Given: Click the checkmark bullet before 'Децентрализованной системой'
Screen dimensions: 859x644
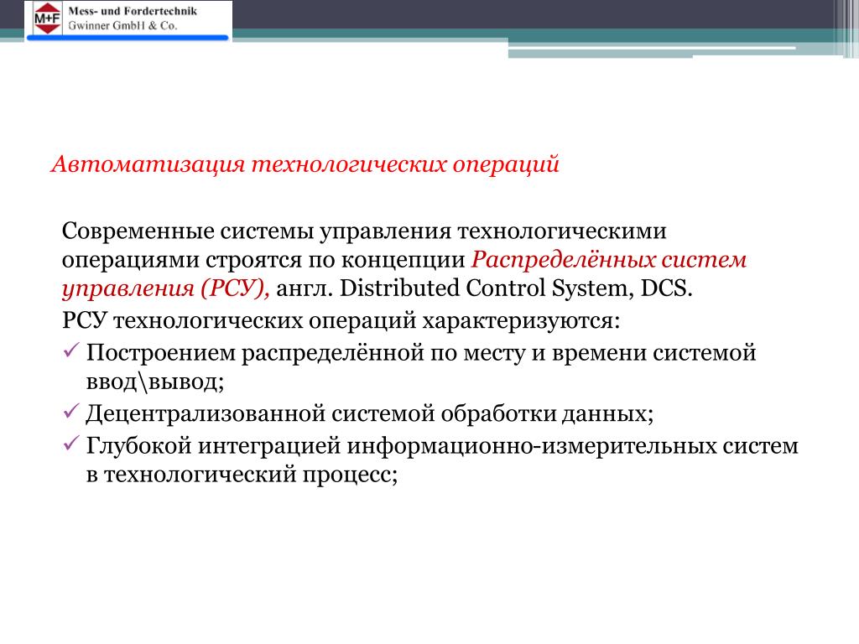Looking at the screenshot, I should [x=71, y=412].
